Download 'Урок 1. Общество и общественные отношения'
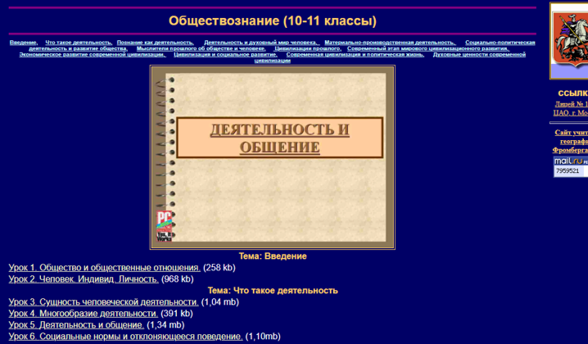 [104, 267]
